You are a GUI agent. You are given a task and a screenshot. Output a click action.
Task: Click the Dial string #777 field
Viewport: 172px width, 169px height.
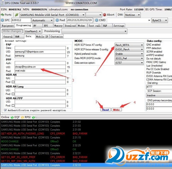(159, 87)
